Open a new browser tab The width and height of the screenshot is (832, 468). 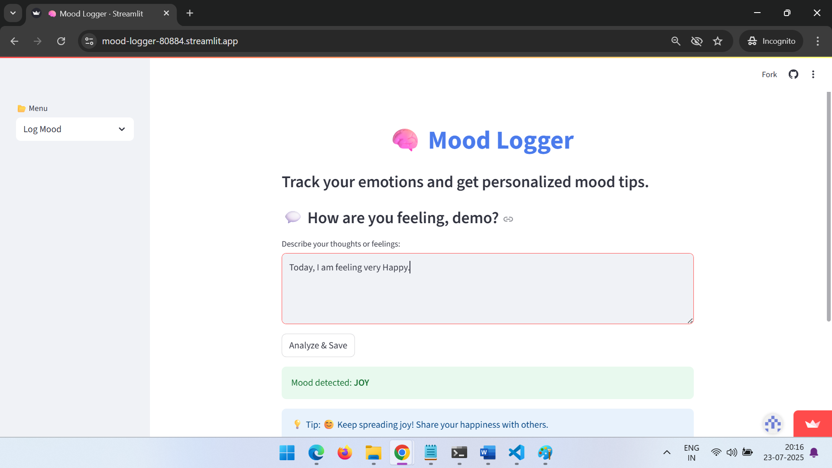coord(190,13)
